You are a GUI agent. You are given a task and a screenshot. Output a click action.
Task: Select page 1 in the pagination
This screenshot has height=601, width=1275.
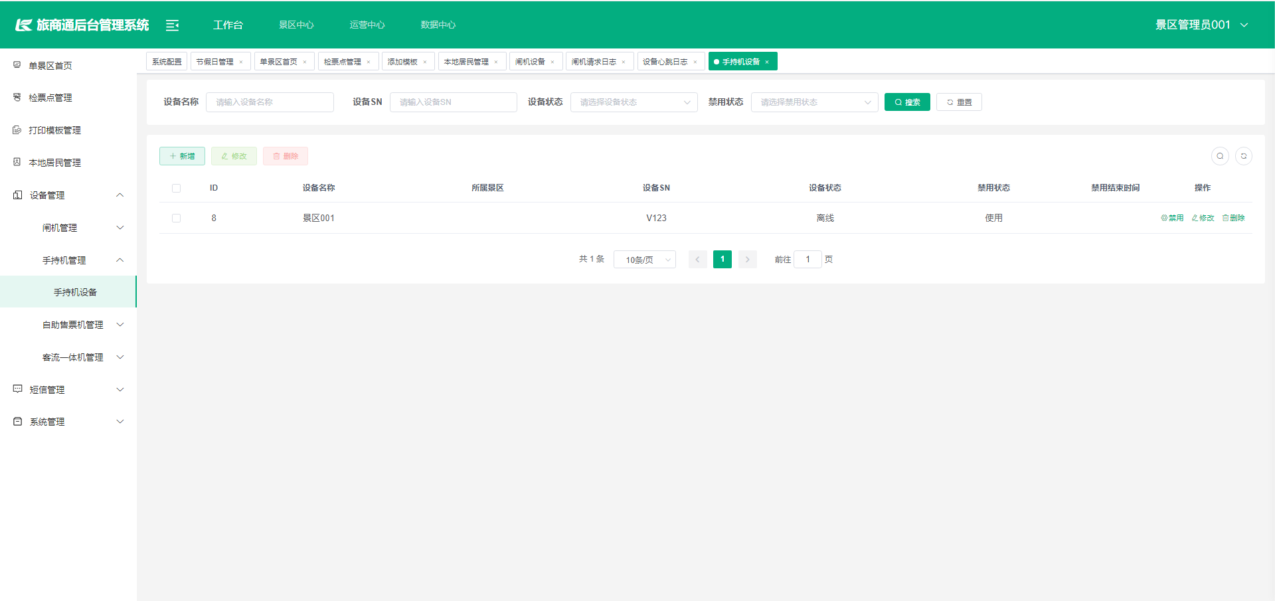[722, 260]
